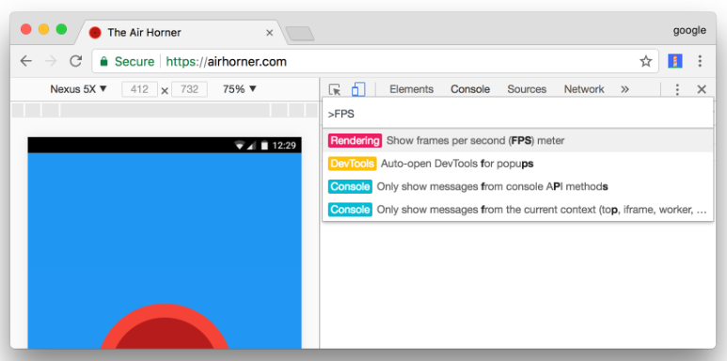Show more DevTools tabs via chevron
The height and width of the screenshot is (361, 727).
pyautogui.click(x=624, y=89)
